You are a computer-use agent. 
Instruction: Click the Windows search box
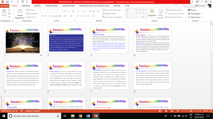[x=34, y=116]
